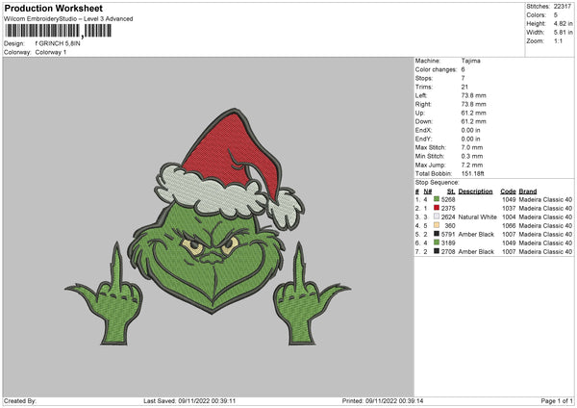Click the green swatch beside 3189
This screenshot has height=408, width=577.
pyautogui.click(x=437, y=242)
